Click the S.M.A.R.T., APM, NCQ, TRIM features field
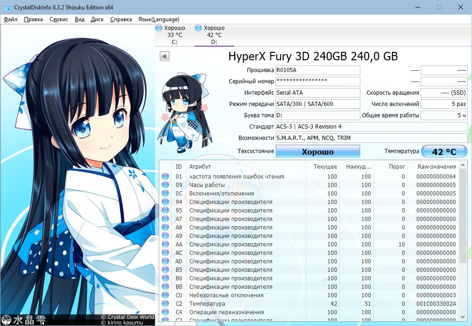 point(372,138)
